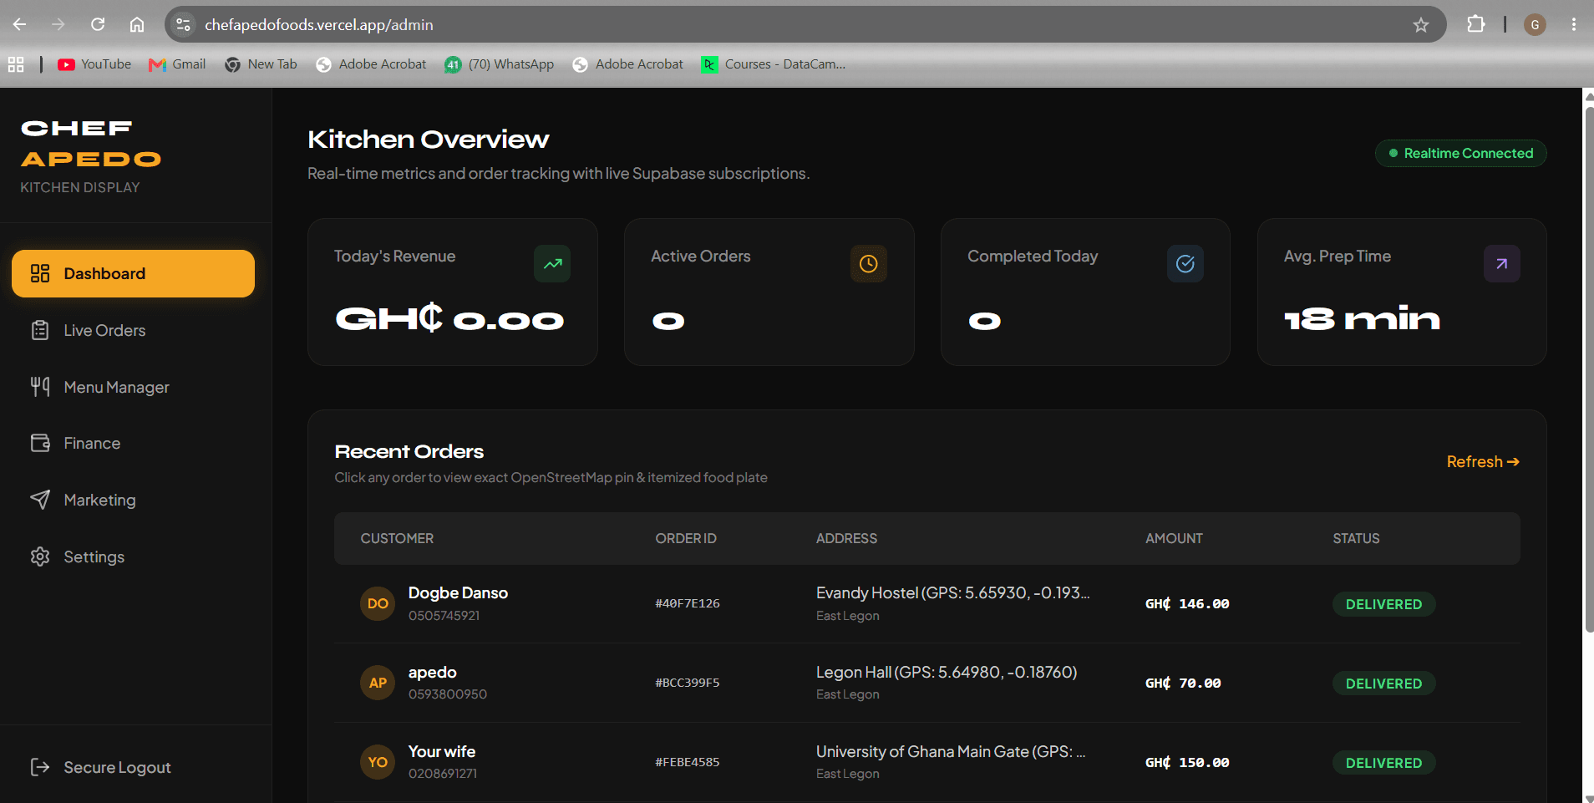Click the Evandy Hostel address text
This screenshot has height=803, width=1594.
(x=953, y=592)
